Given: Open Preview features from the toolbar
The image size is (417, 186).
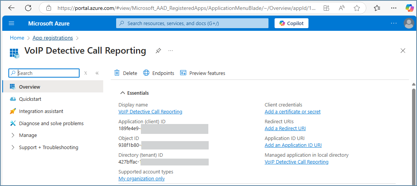Looking at the screenshot, I should coord(202,73).
